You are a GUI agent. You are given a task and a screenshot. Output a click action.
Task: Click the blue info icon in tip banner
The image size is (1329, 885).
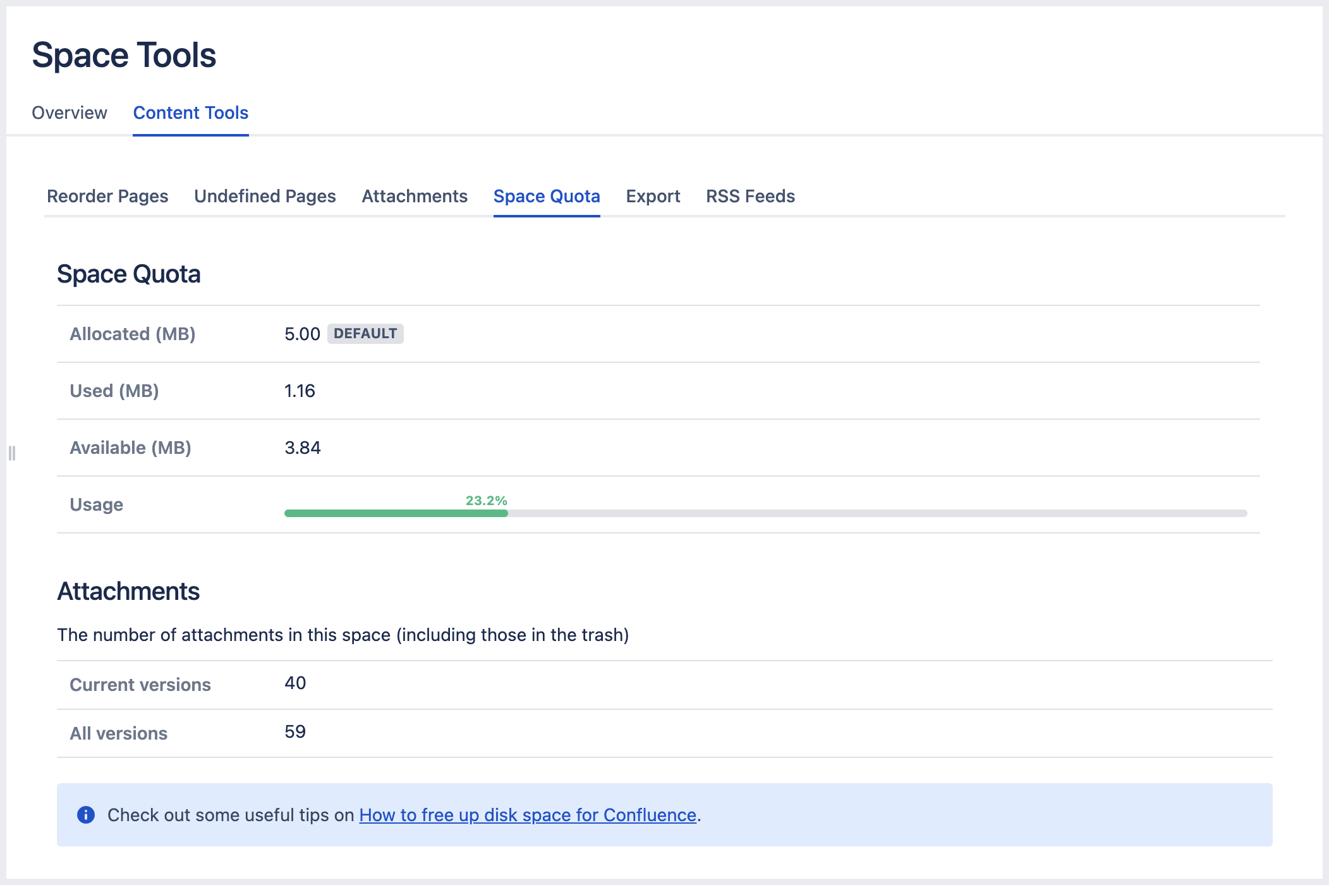pos(86,815)
